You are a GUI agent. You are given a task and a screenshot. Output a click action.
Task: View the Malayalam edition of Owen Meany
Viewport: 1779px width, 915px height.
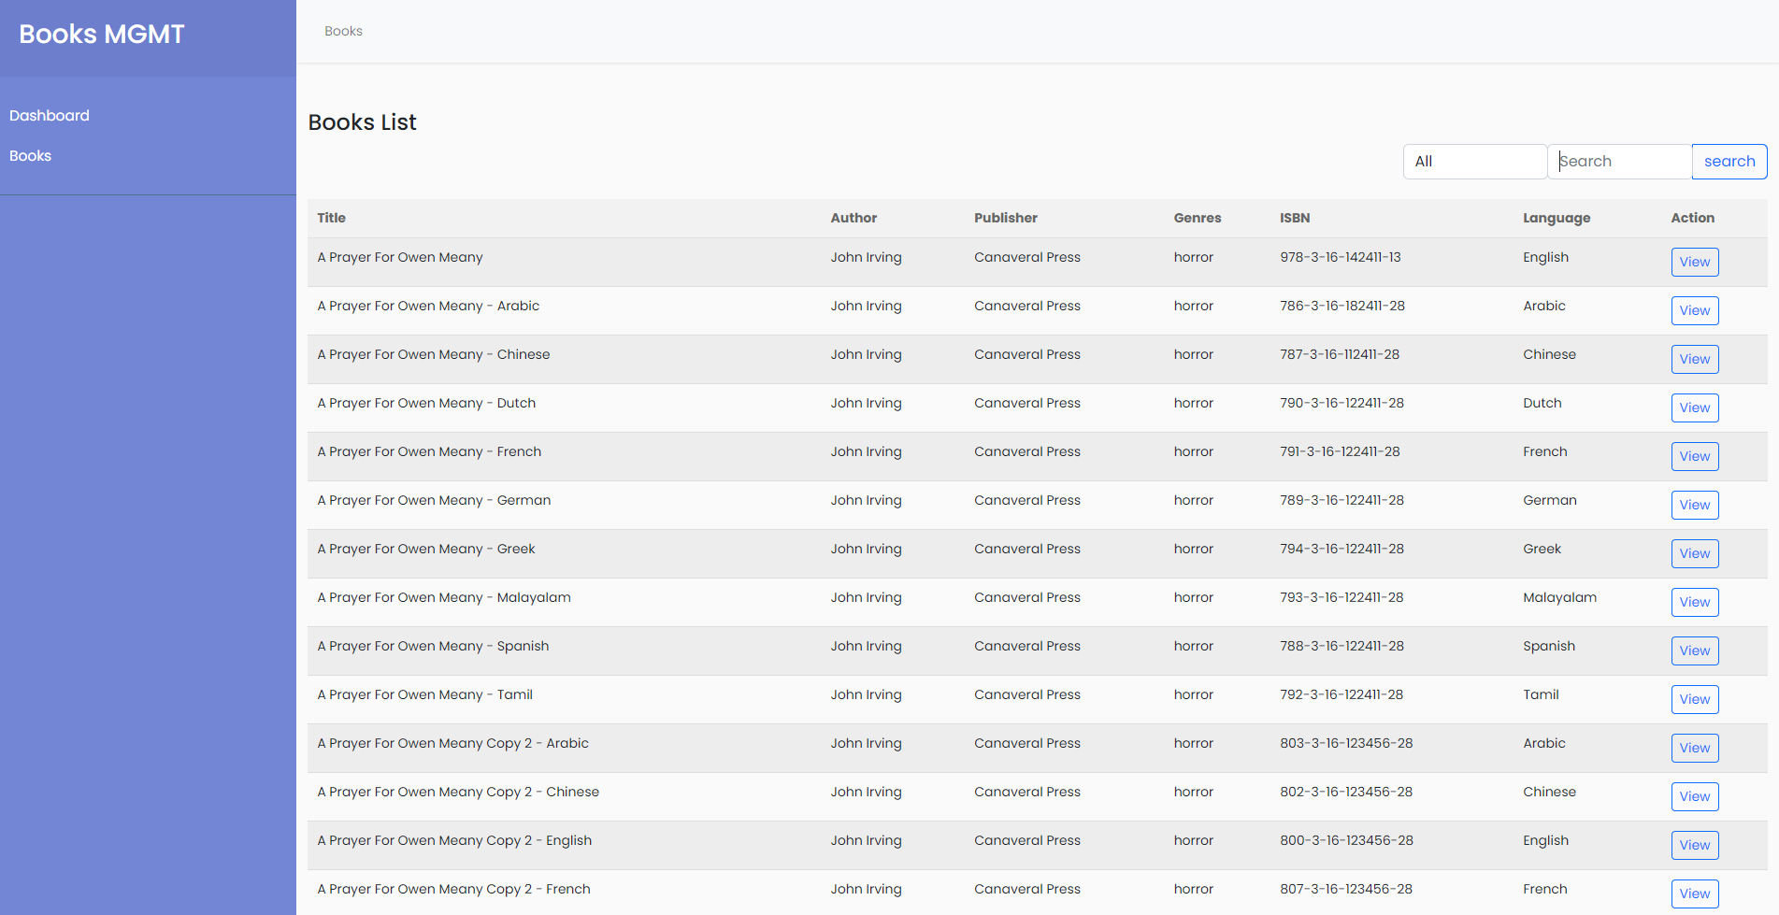click(x=1694, y=602)
